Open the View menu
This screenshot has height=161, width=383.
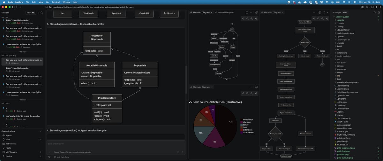click(41, 2)
